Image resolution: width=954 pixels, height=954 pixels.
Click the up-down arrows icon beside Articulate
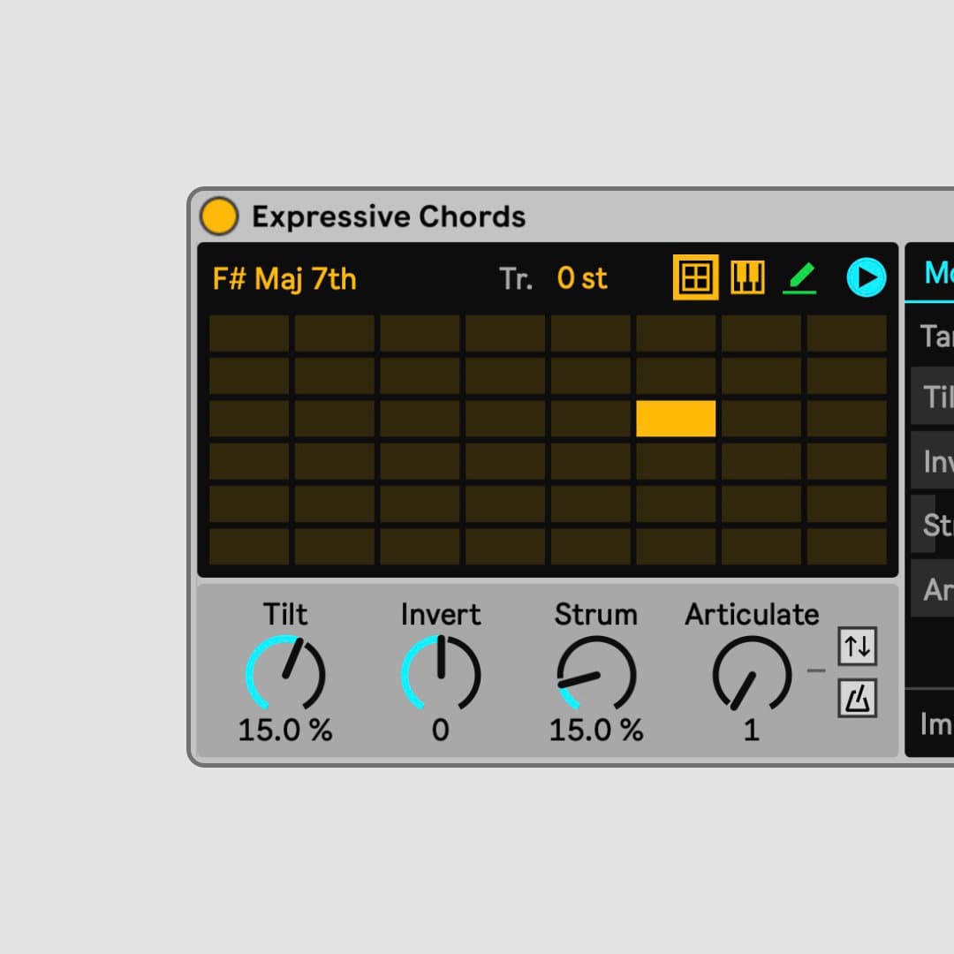click(857, 647)
